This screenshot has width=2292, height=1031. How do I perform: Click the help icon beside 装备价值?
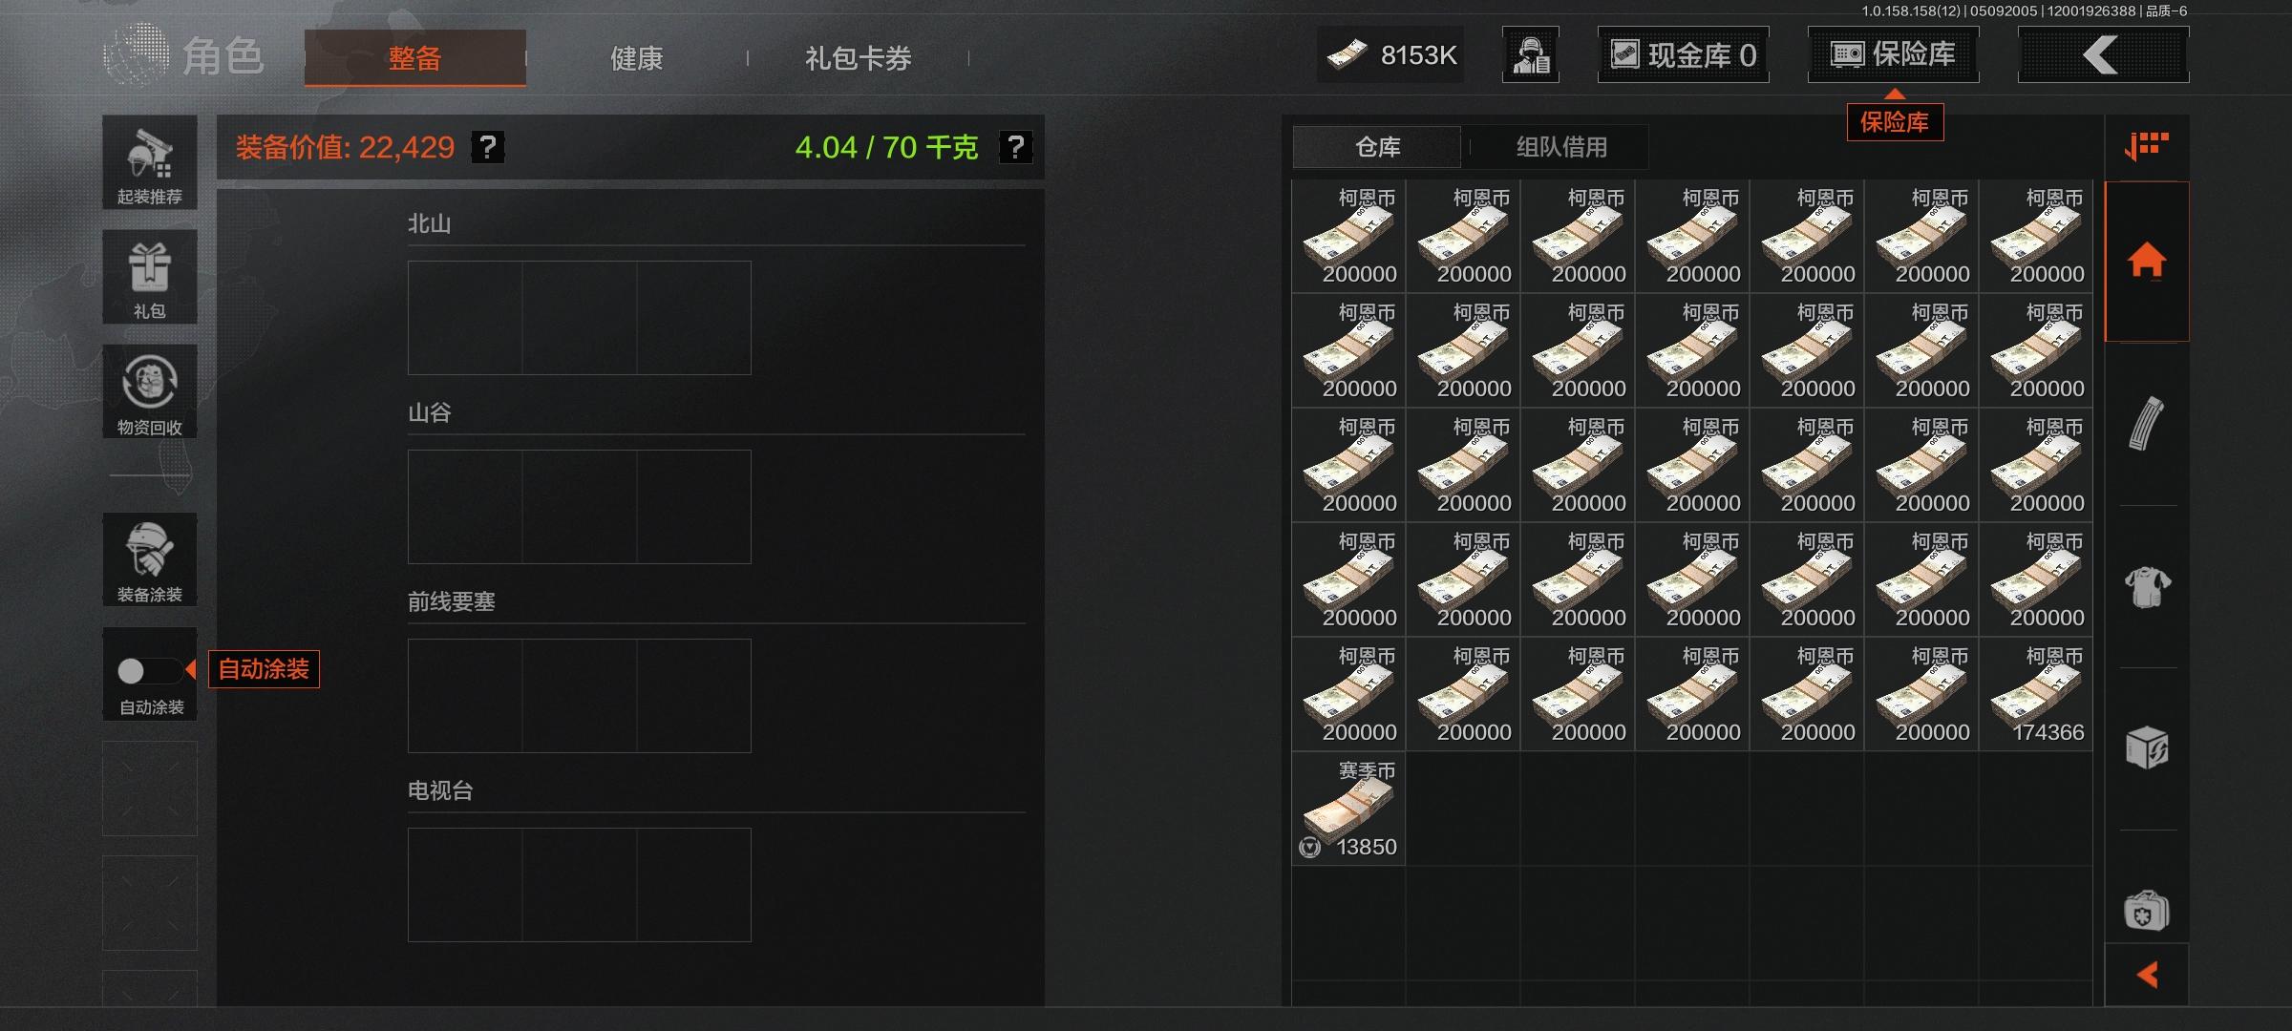488,147
